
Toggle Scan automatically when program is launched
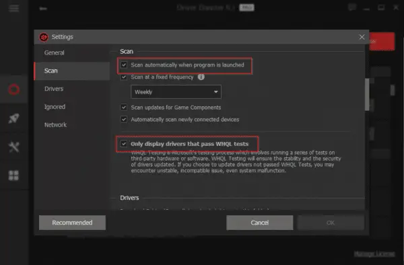tap(124, 65)
